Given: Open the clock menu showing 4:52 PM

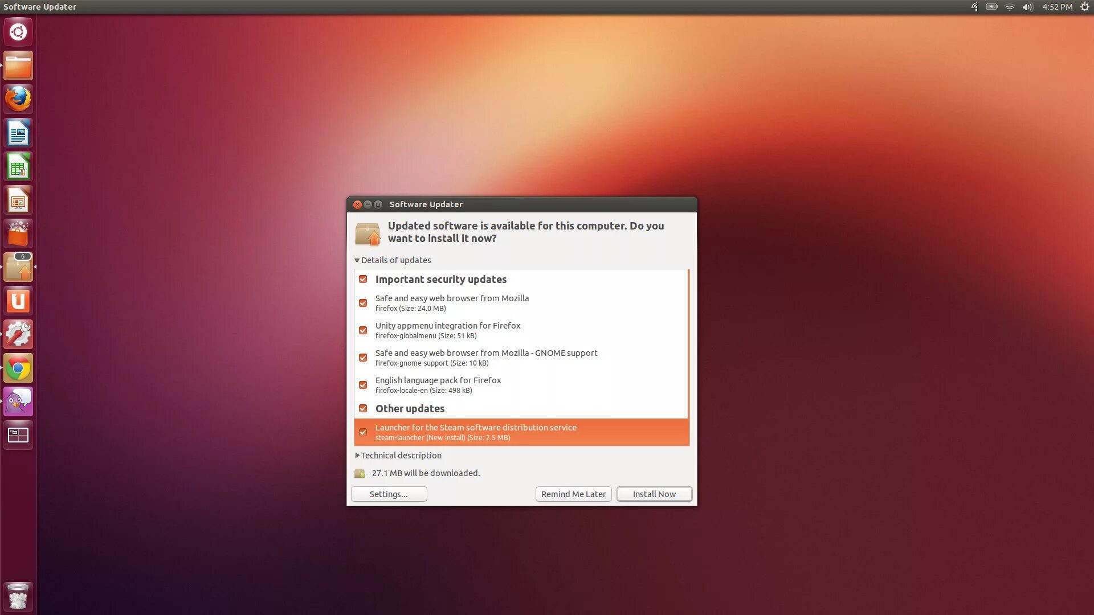Looking at the screenshot, I should pos(1057,7).
